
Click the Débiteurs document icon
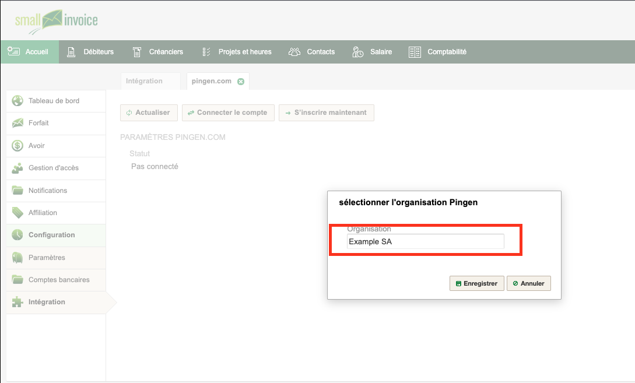(71, 52)
